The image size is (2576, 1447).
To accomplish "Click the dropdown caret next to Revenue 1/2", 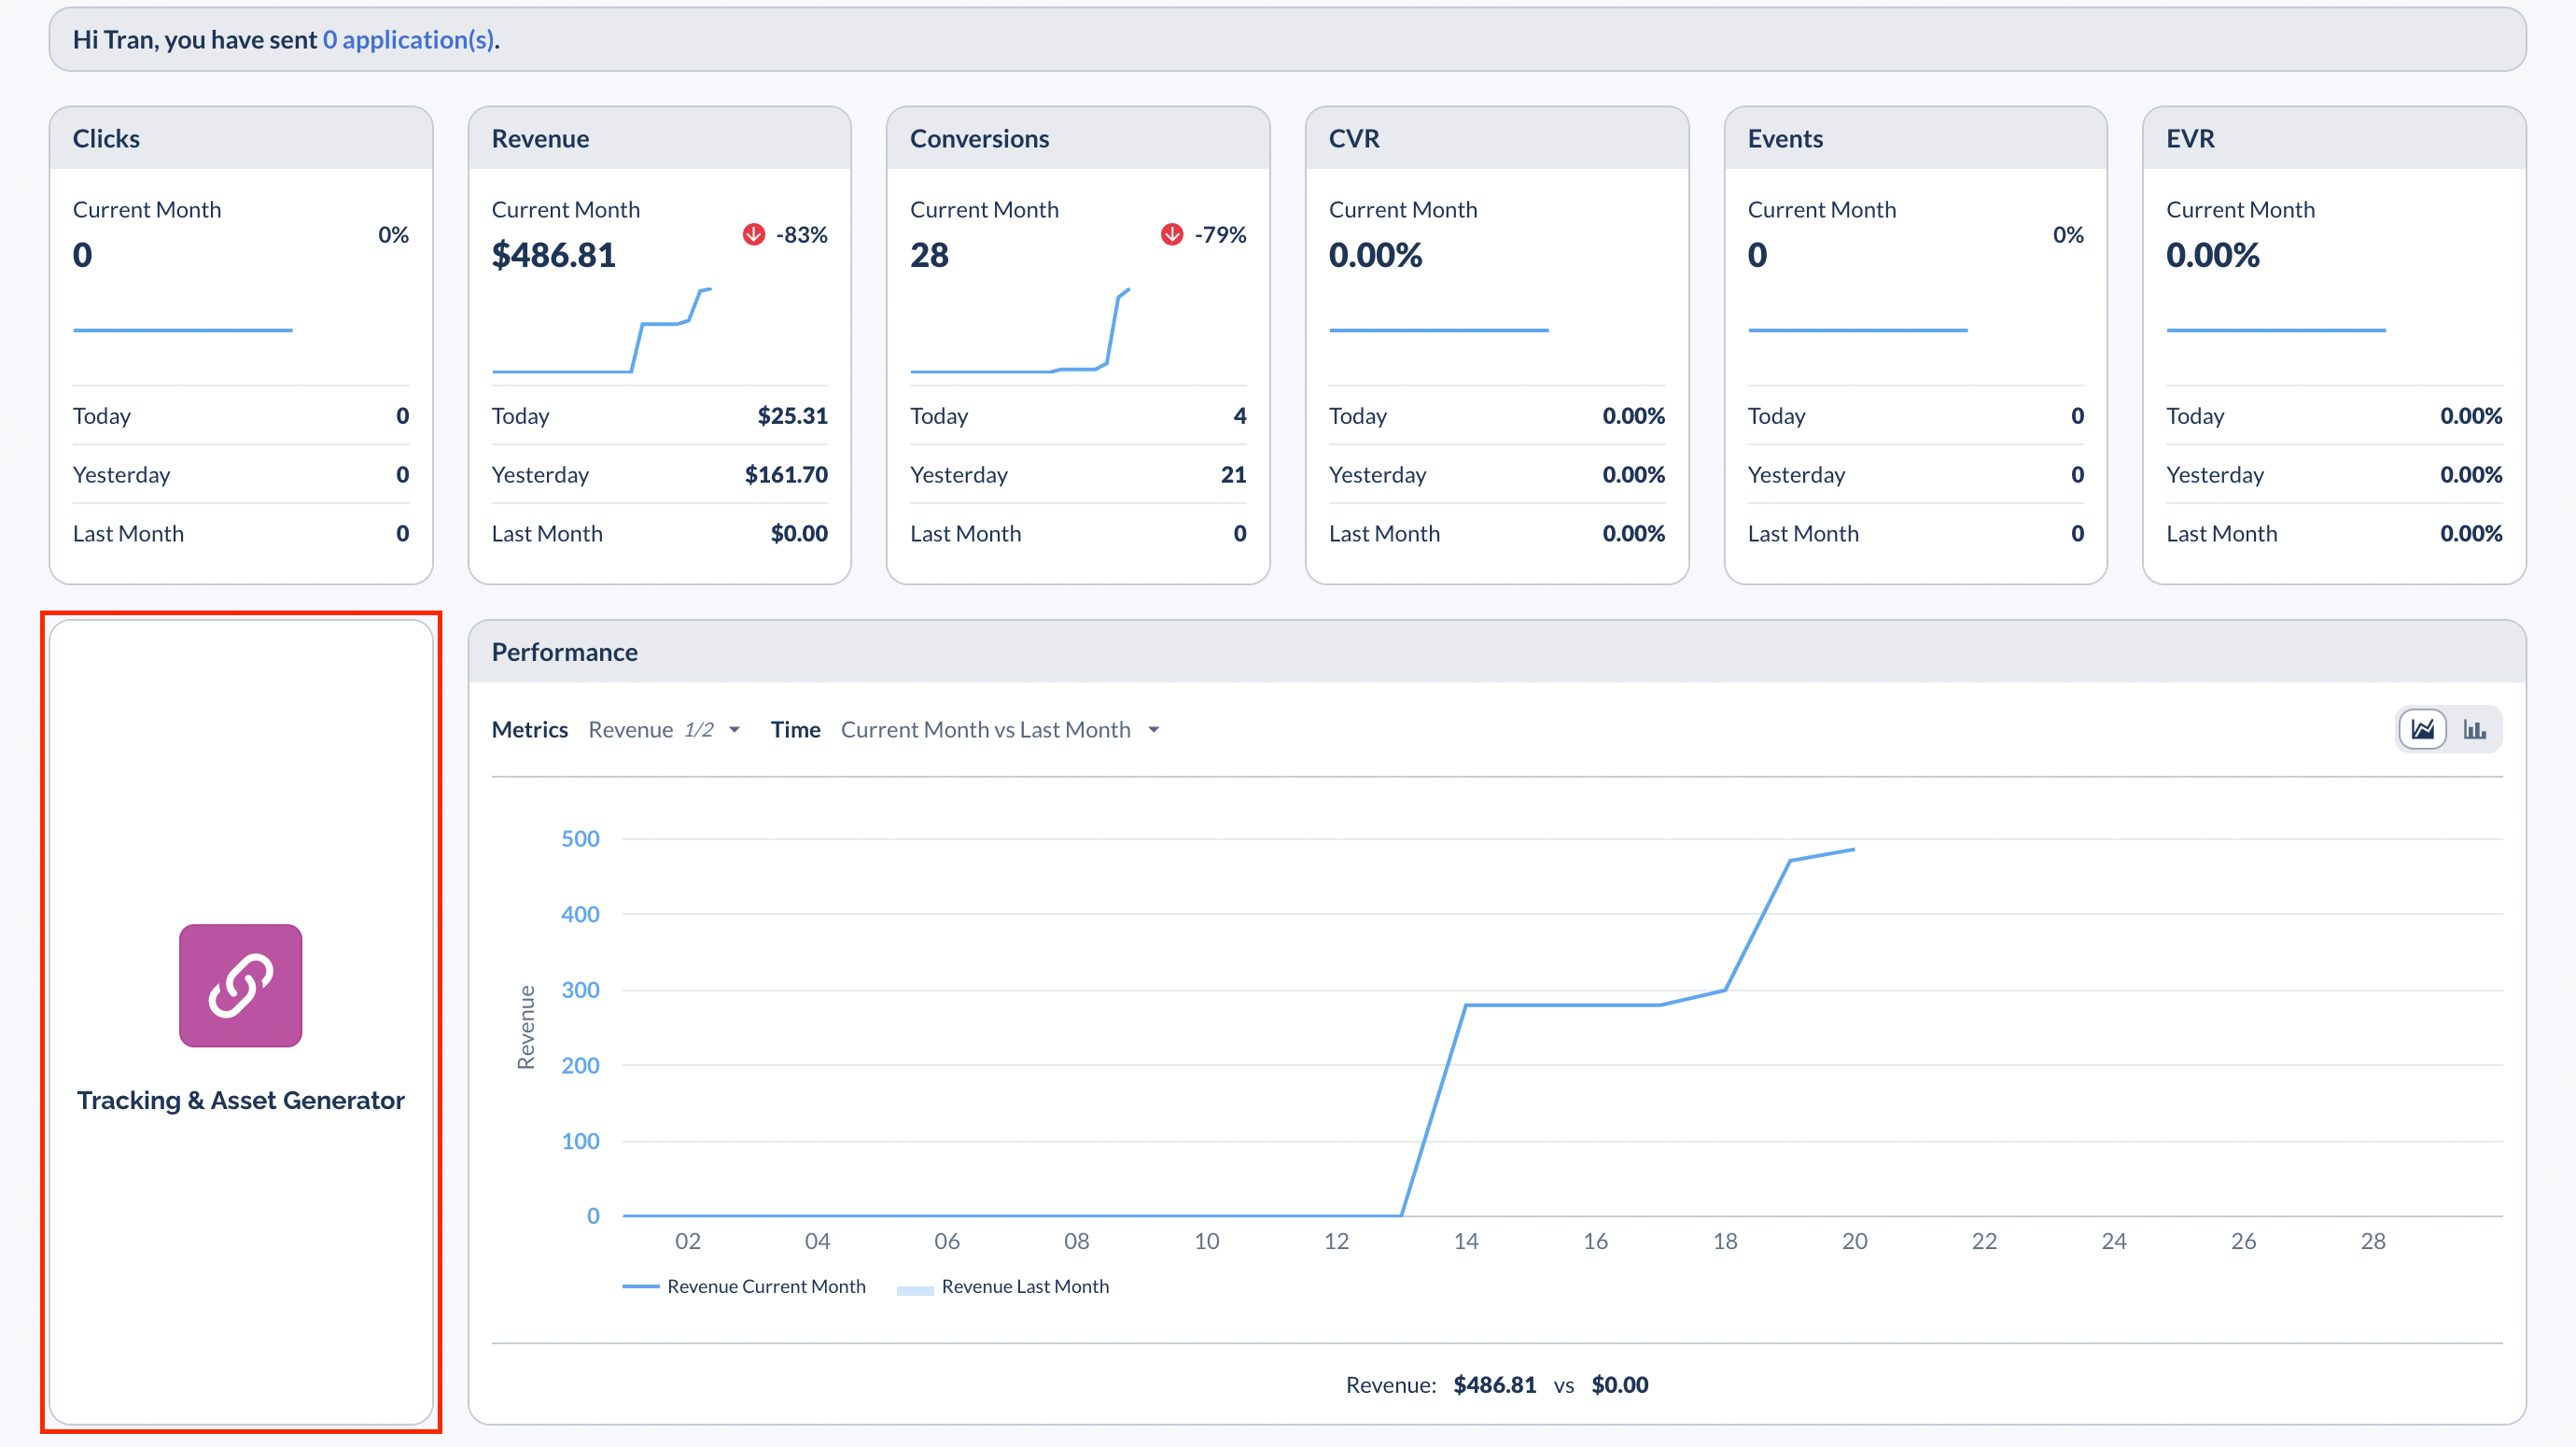I will click(735, 730).
